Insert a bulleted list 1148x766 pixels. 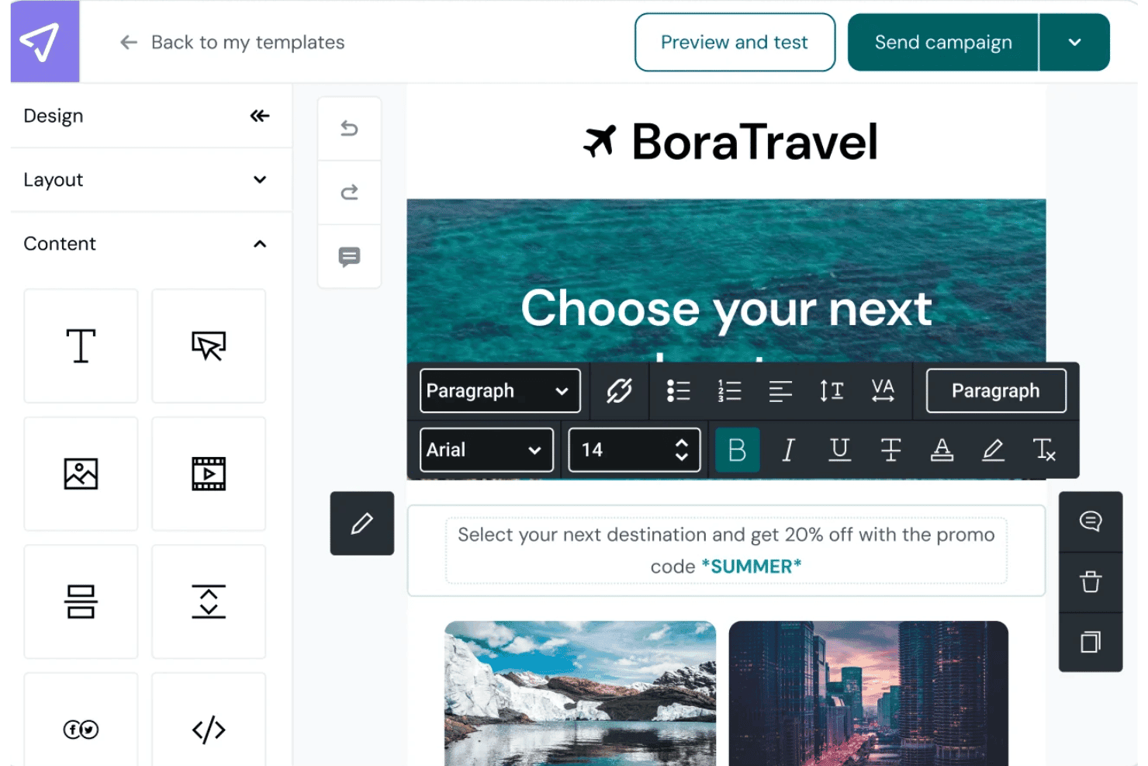coord(678,391)
